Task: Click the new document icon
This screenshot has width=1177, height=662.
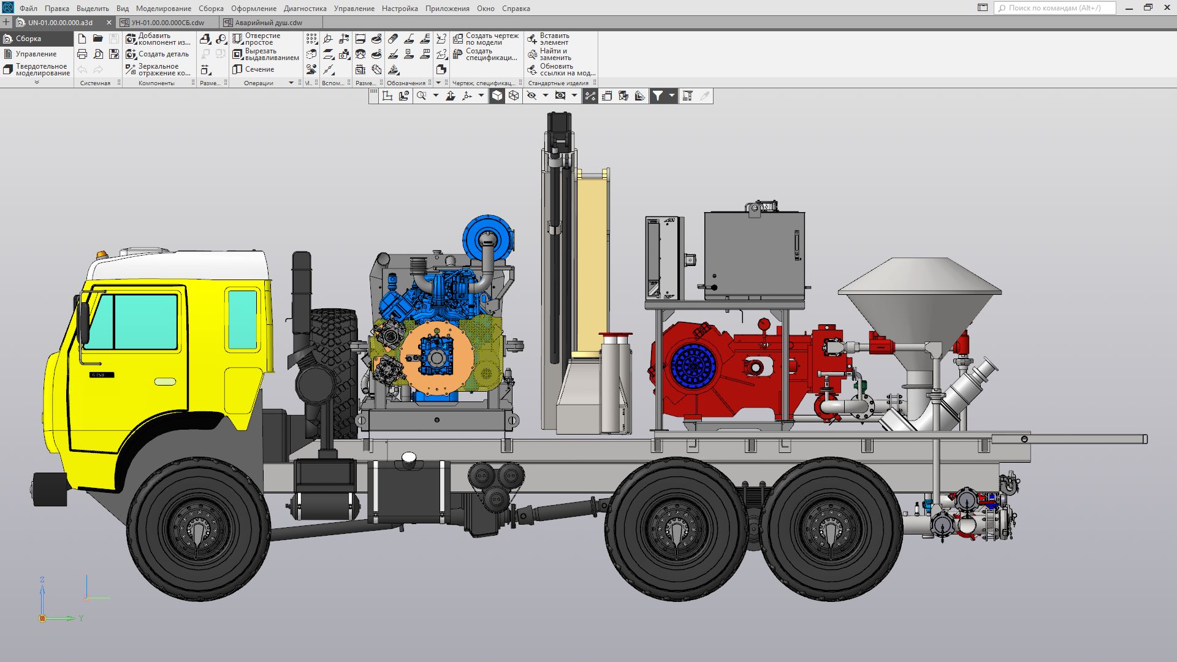Action: tap(82, 39)
